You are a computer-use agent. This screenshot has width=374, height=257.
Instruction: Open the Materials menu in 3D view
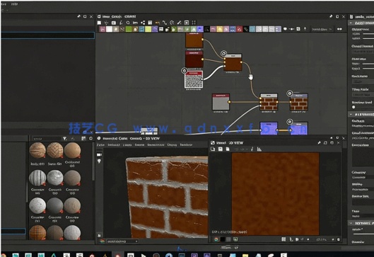pyautogui.click(x=114, y=144)
